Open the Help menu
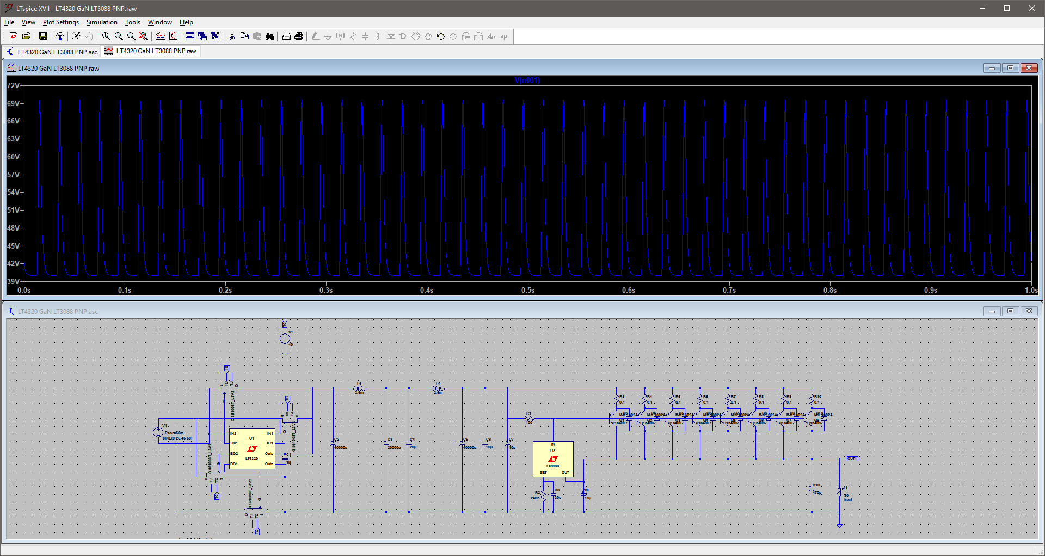The height and width of the screenshot is (556, 1045). click(x=186, y=22)
